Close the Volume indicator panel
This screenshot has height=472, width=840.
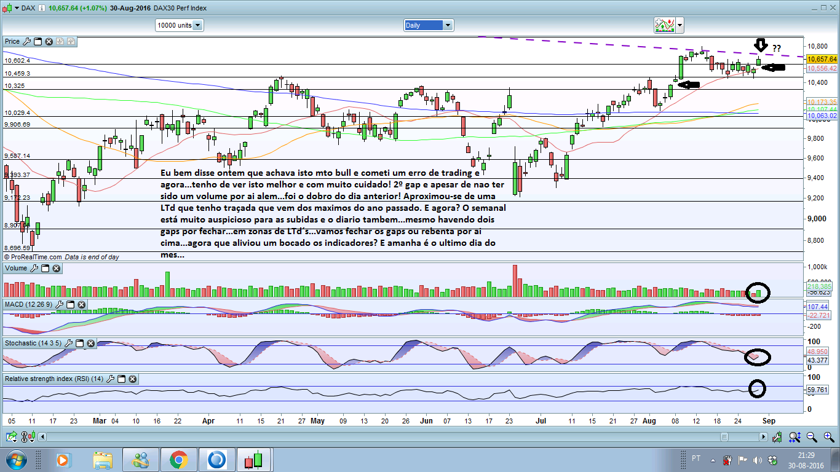tap(56, 269)
